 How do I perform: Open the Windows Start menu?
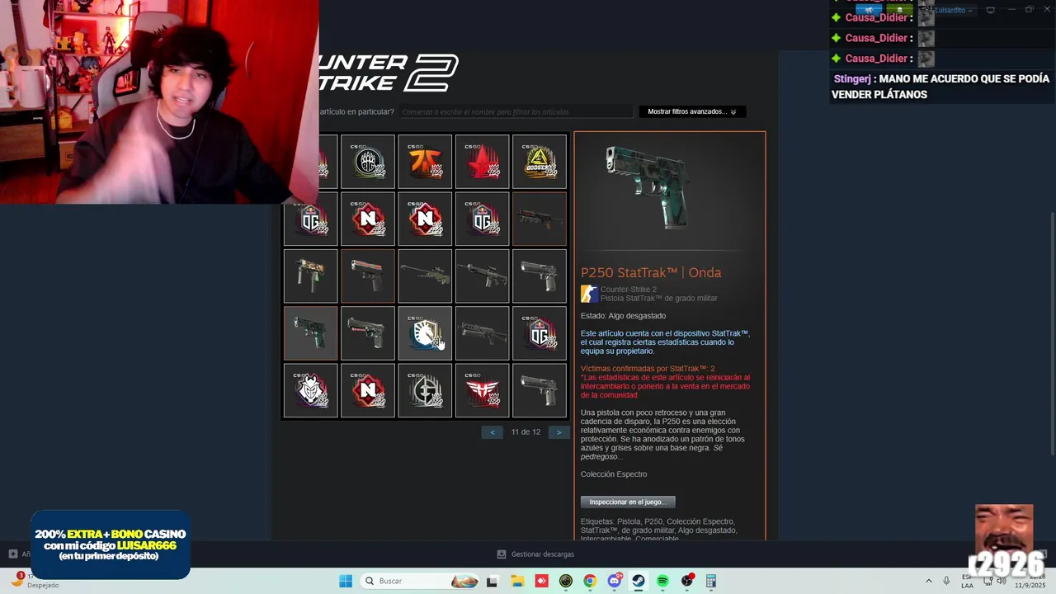[x=346, y=581]
